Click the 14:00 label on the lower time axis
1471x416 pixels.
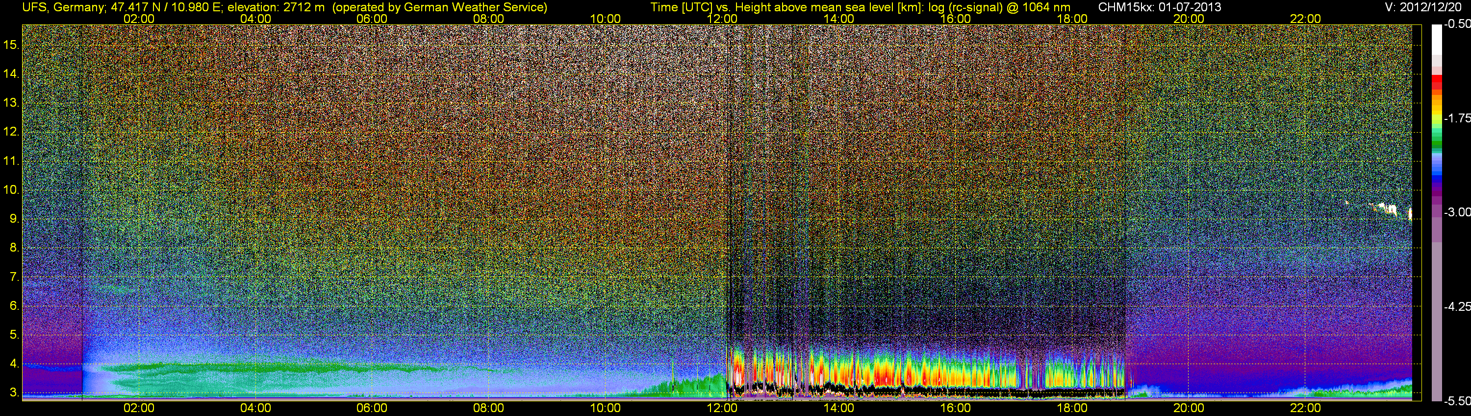[839, 408]
